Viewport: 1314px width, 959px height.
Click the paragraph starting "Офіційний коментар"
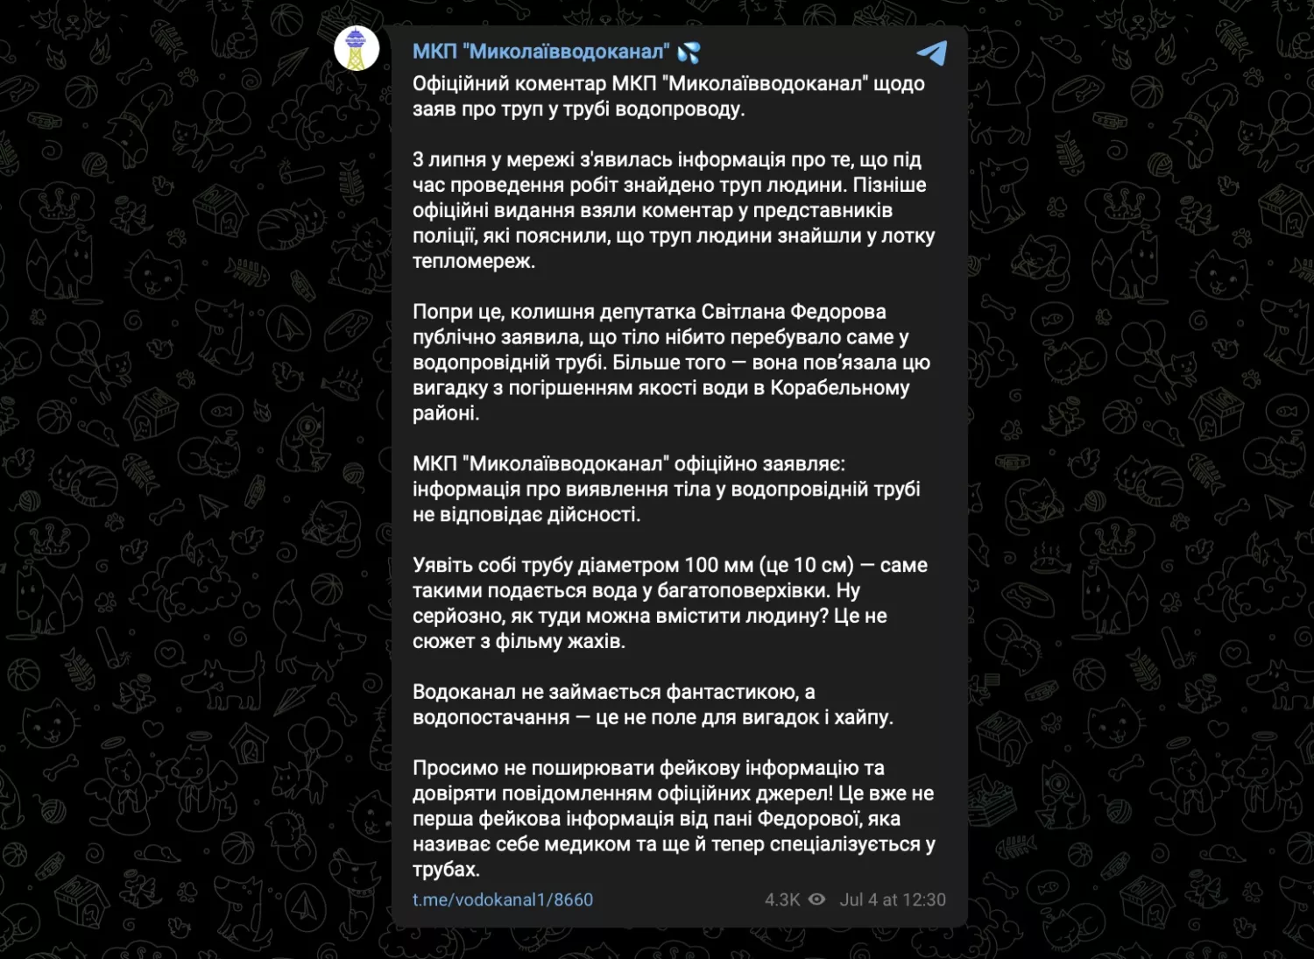point(668,96)
